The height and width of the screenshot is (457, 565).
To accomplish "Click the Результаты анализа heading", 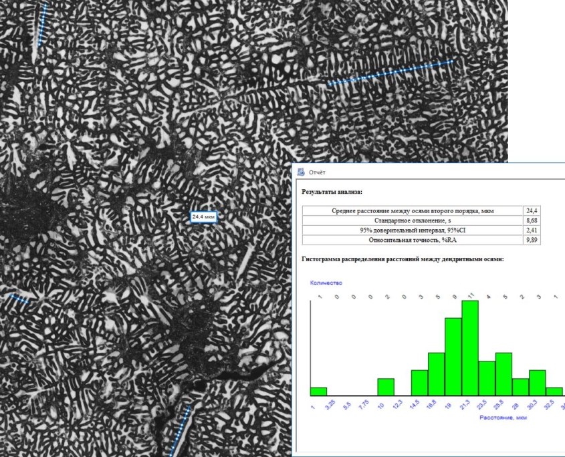I will (x=332, y=192).
